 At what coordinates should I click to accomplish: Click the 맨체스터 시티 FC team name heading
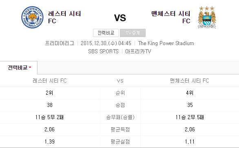click(171, 17)
